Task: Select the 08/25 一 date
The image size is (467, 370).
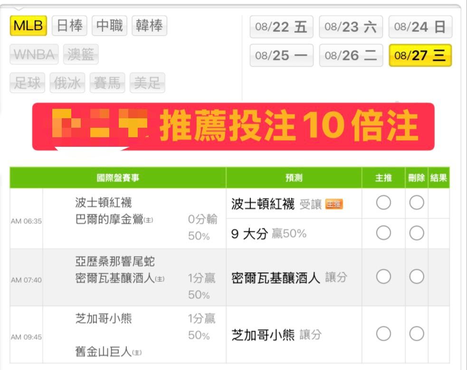Action: tap(281, 56)
